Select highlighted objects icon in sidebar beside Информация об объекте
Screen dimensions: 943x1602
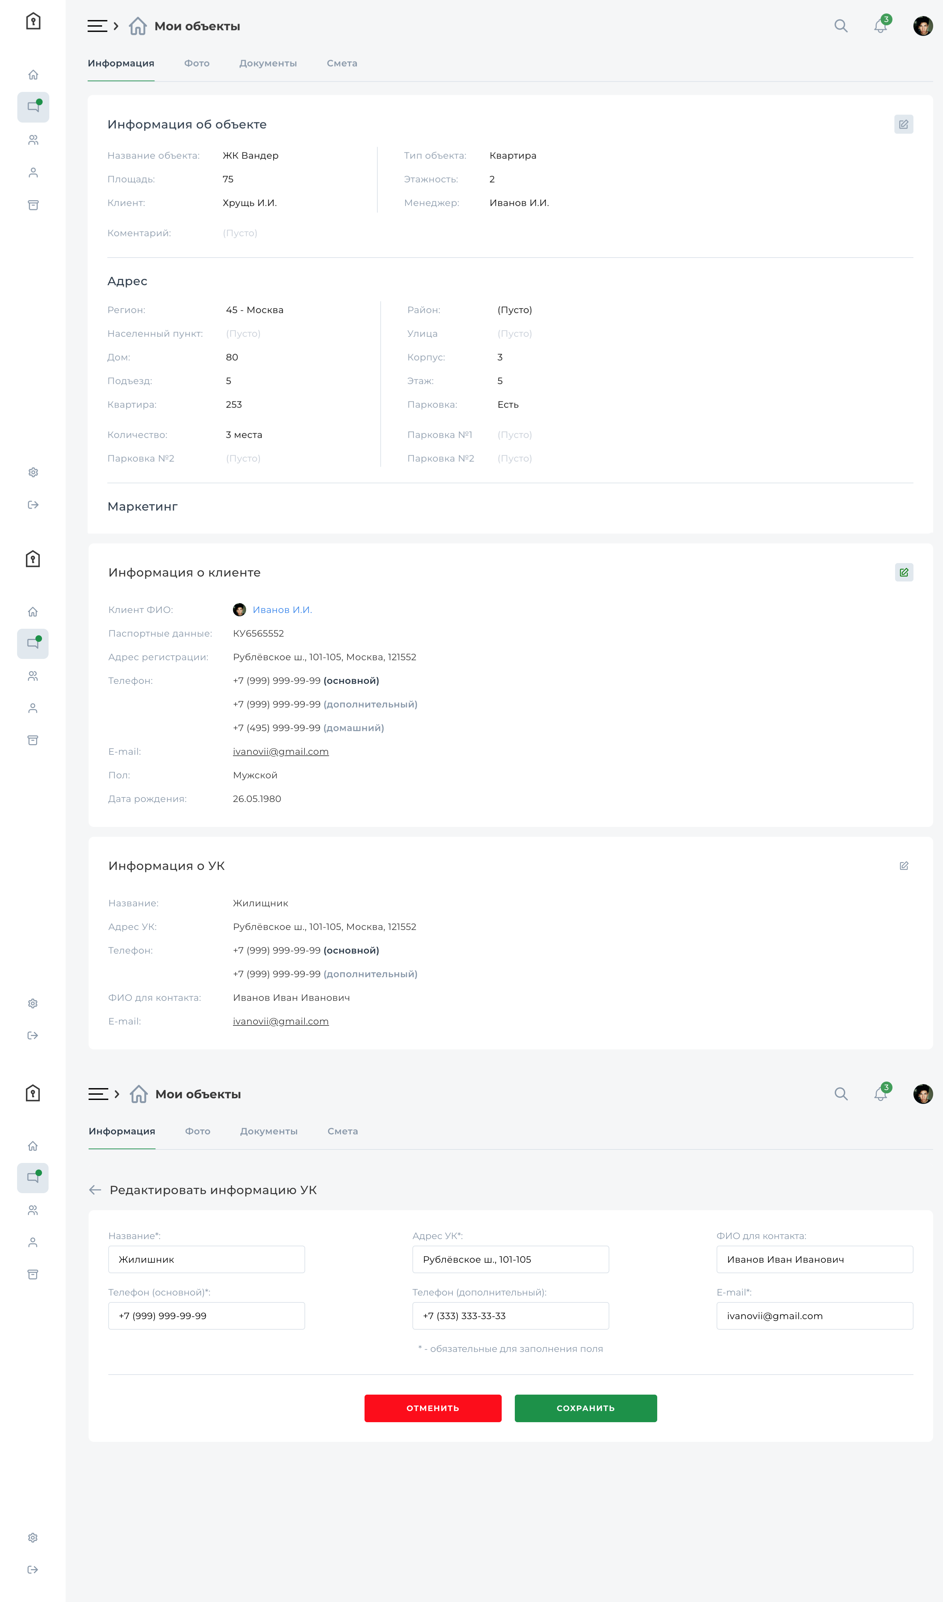pyautogui.click(x=33, y=107)
